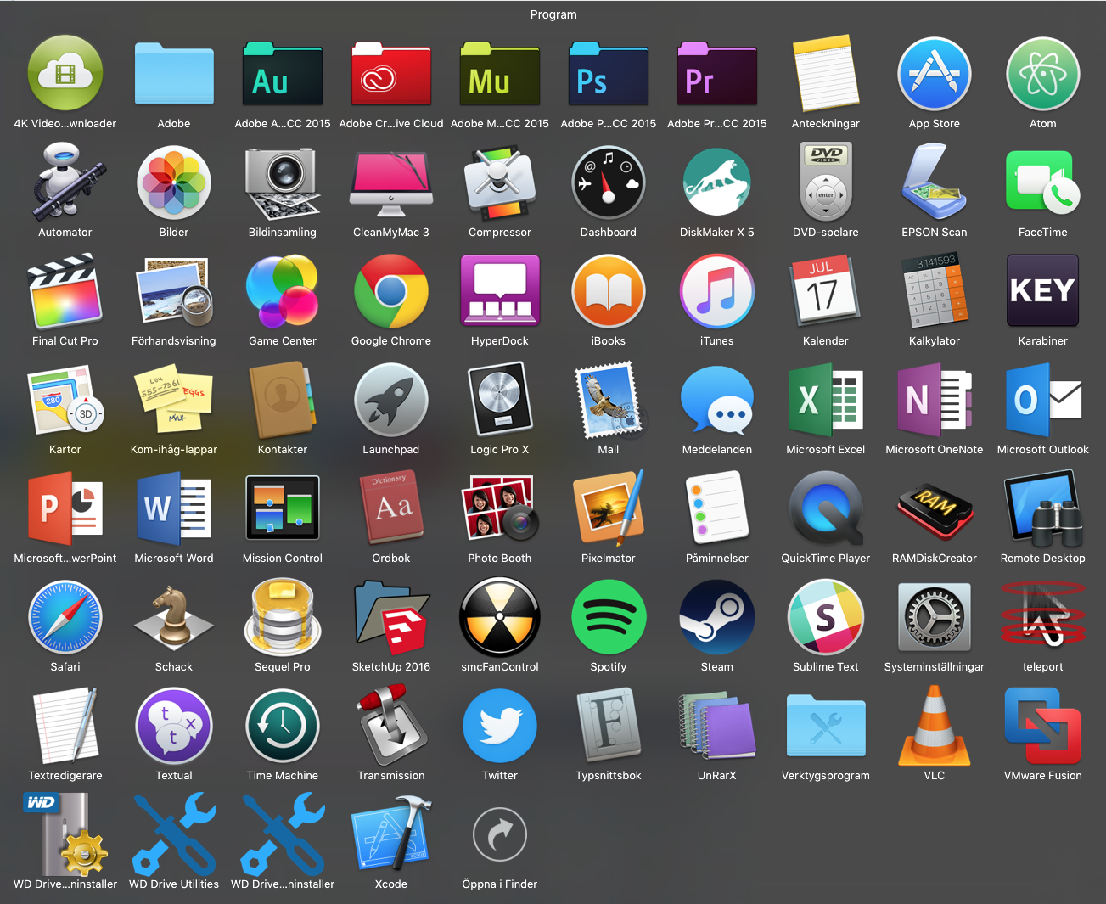Open Adobe Creative Cloud folder
This screenshot has height=904, width=1106.
coord(391,73)
